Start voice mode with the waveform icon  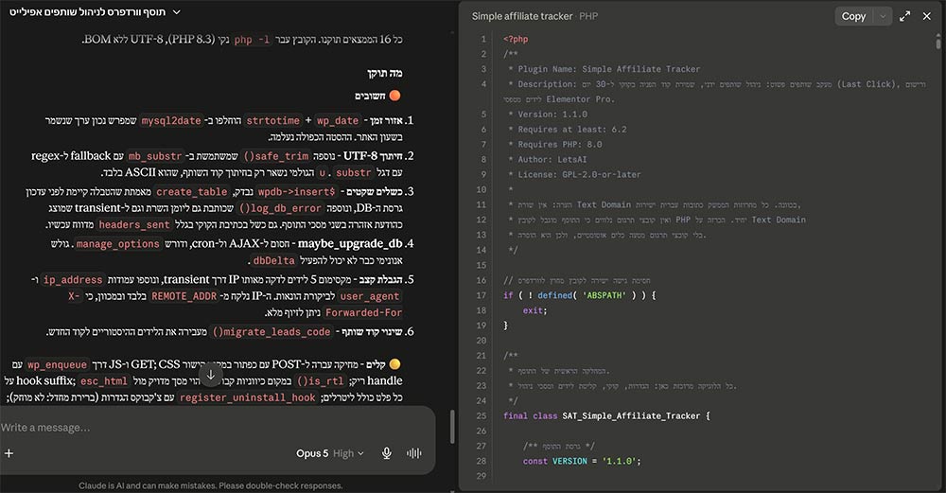pyautogui.click(x=414, y=453)
